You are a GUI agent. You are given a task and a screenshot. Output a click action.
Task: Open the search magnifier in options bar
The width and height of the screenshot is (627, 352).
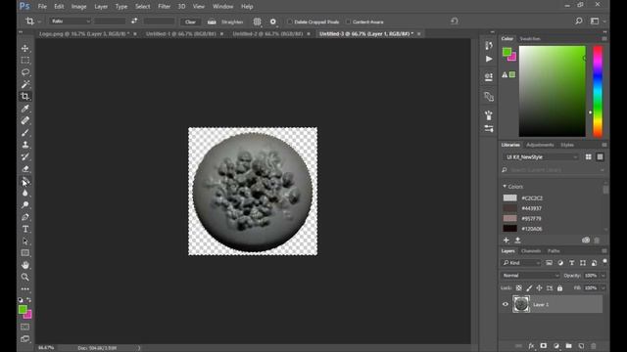[x=579, y=22]
